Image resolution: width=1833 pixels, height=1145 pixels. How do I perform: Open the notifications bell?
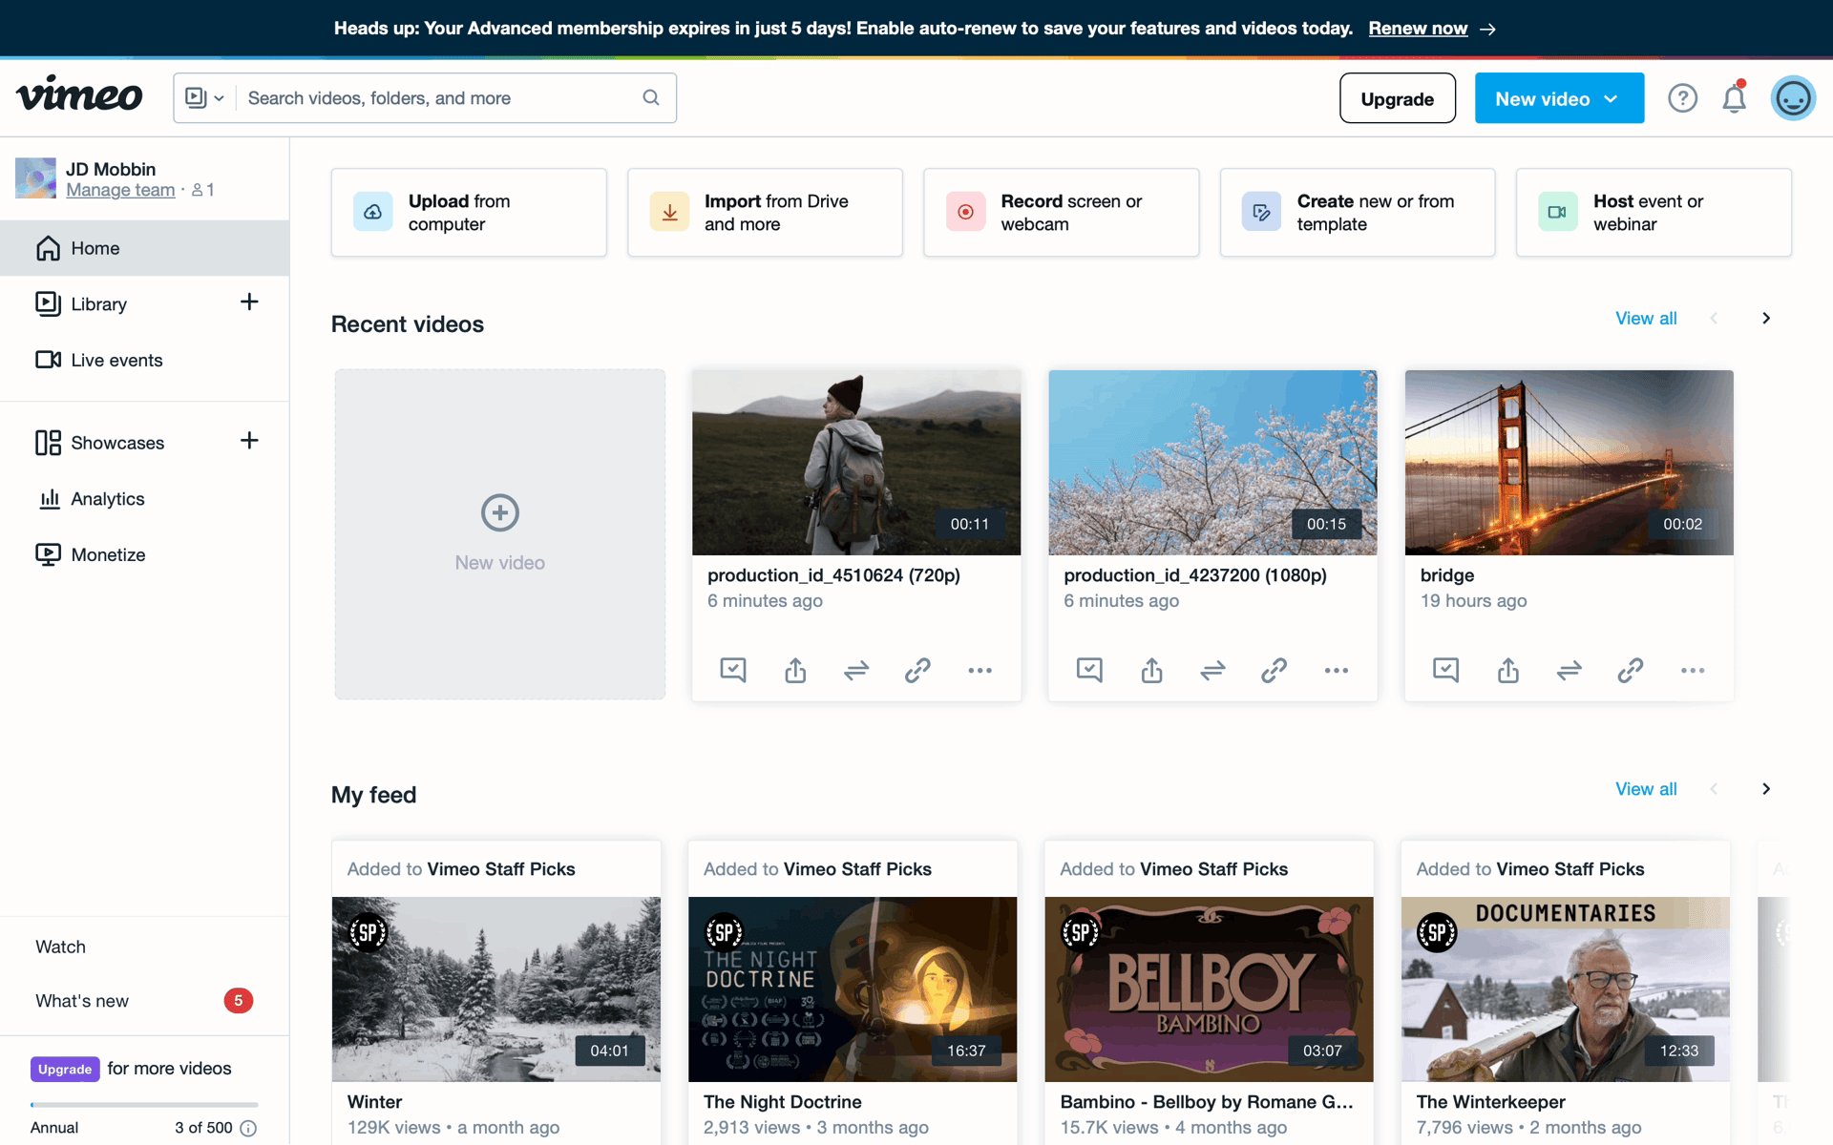pyautogui.click(x=1734, y=98)
